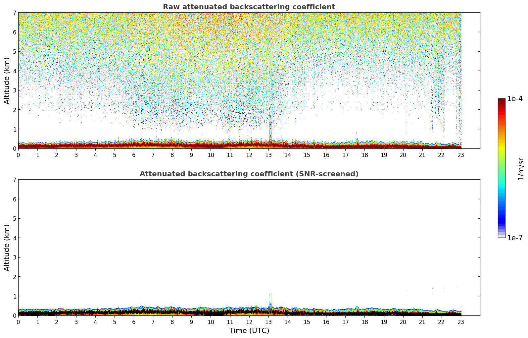Click altitude tick '3' on the top plot
This screenshot has height=338, width=528.
coord(14,90)
